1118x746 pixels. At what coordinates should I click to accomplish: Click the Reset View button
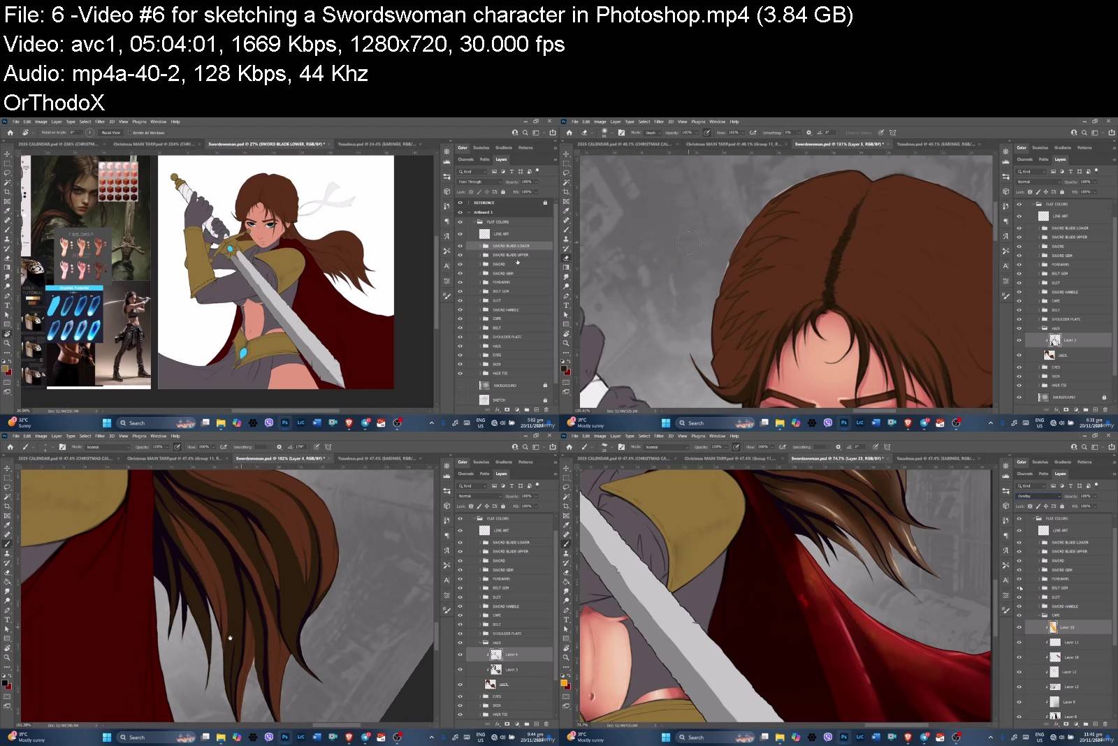click(x=110, y=132)
